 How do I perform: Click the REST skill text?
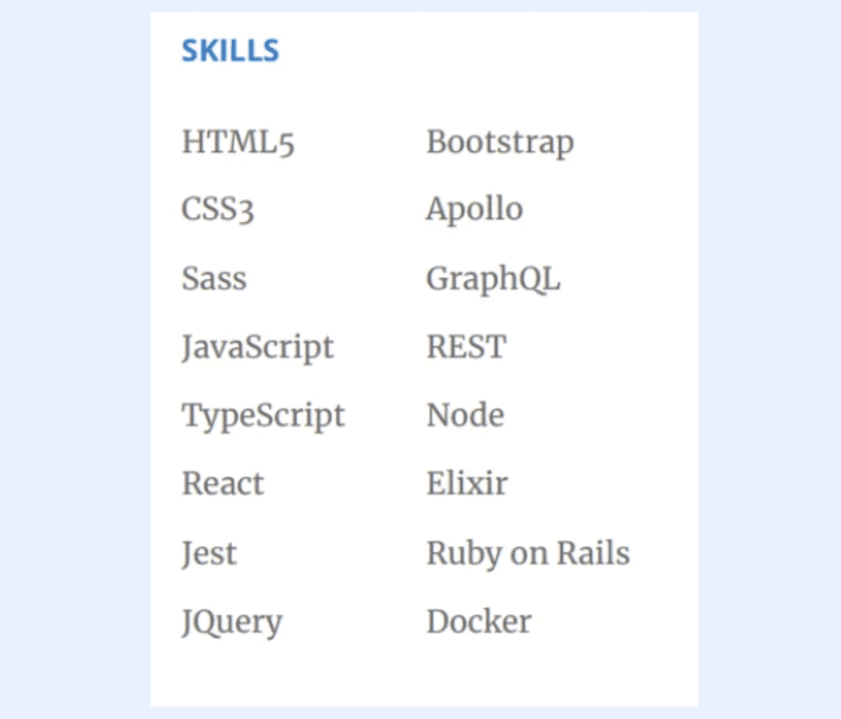[466, 347]
